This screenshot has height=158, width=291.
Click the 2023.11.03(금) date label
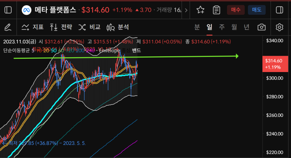point(20,41)
